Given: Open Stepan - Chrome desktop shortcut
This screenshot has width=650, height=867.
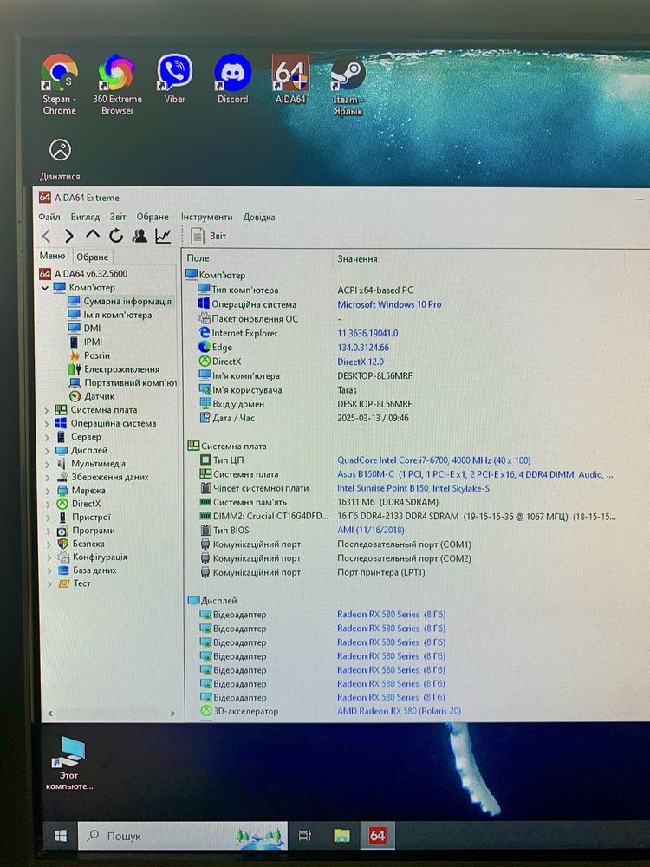Looking at the screenshot, I should click(59, 83).
